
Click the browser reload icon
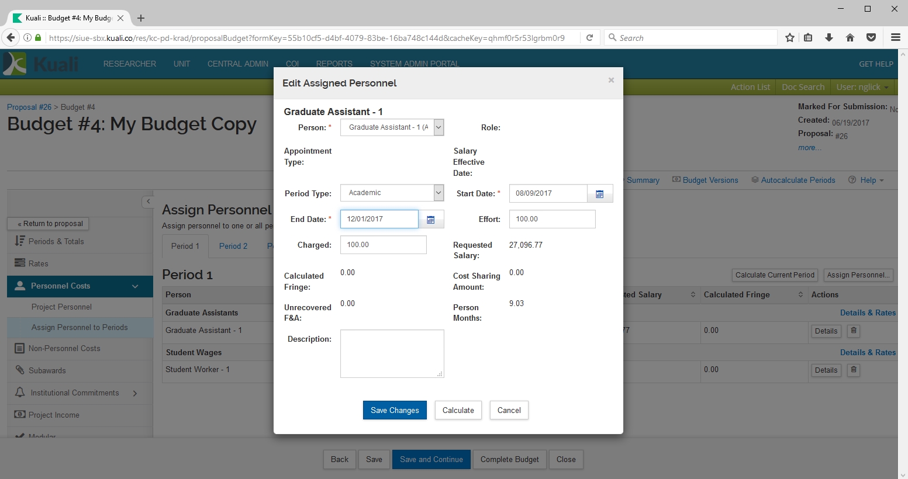[590, 38]
